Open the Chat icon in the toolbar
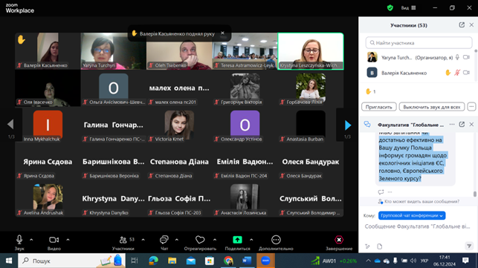478x268 pixels. click(x=164, y=240)
